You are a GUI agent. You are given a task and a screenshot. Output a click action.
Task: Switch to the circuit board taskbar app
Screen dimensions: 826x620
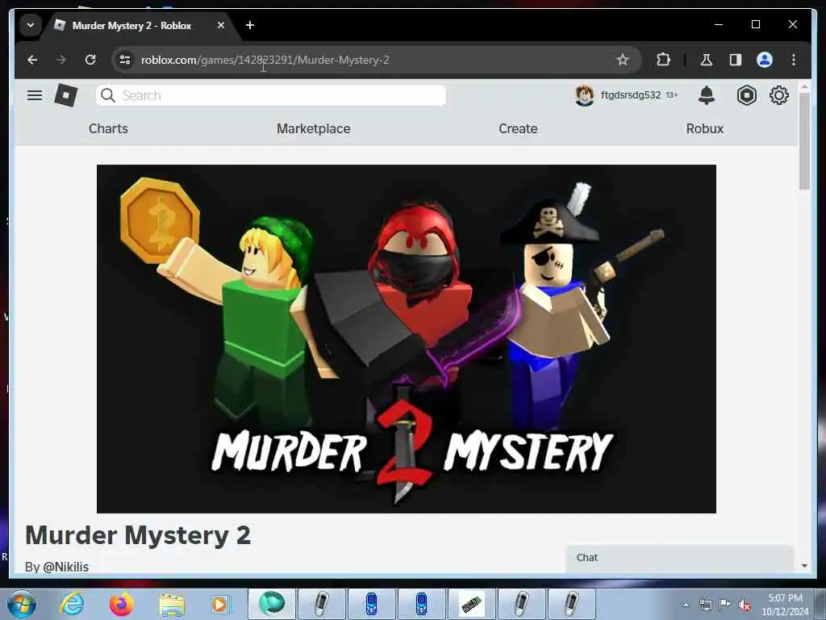(x=471, y=604)
